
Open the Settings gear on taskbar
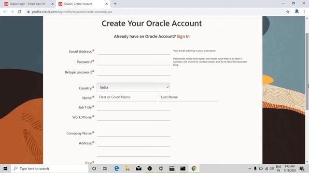click(x=161, y=169)
